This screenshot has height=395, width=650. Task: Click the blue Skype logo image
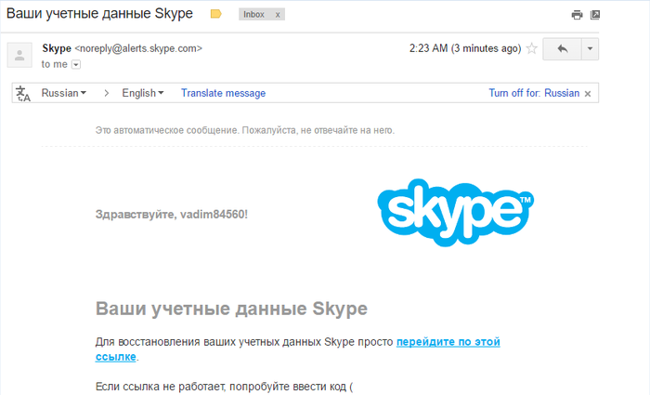coord(456,213)
